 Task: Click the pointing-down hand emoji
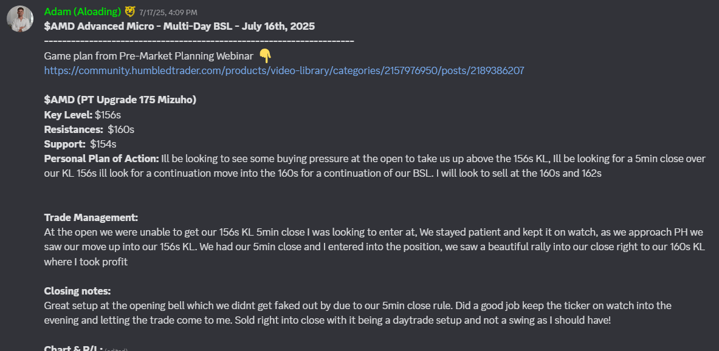coord(265,56)
